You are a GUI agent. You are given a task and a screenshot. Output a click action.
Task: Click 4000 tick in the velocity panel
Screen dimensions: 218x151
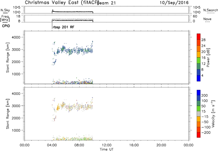(x=16, y=93)
